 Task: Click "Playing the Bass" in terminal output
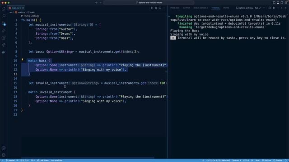point(185,31)
